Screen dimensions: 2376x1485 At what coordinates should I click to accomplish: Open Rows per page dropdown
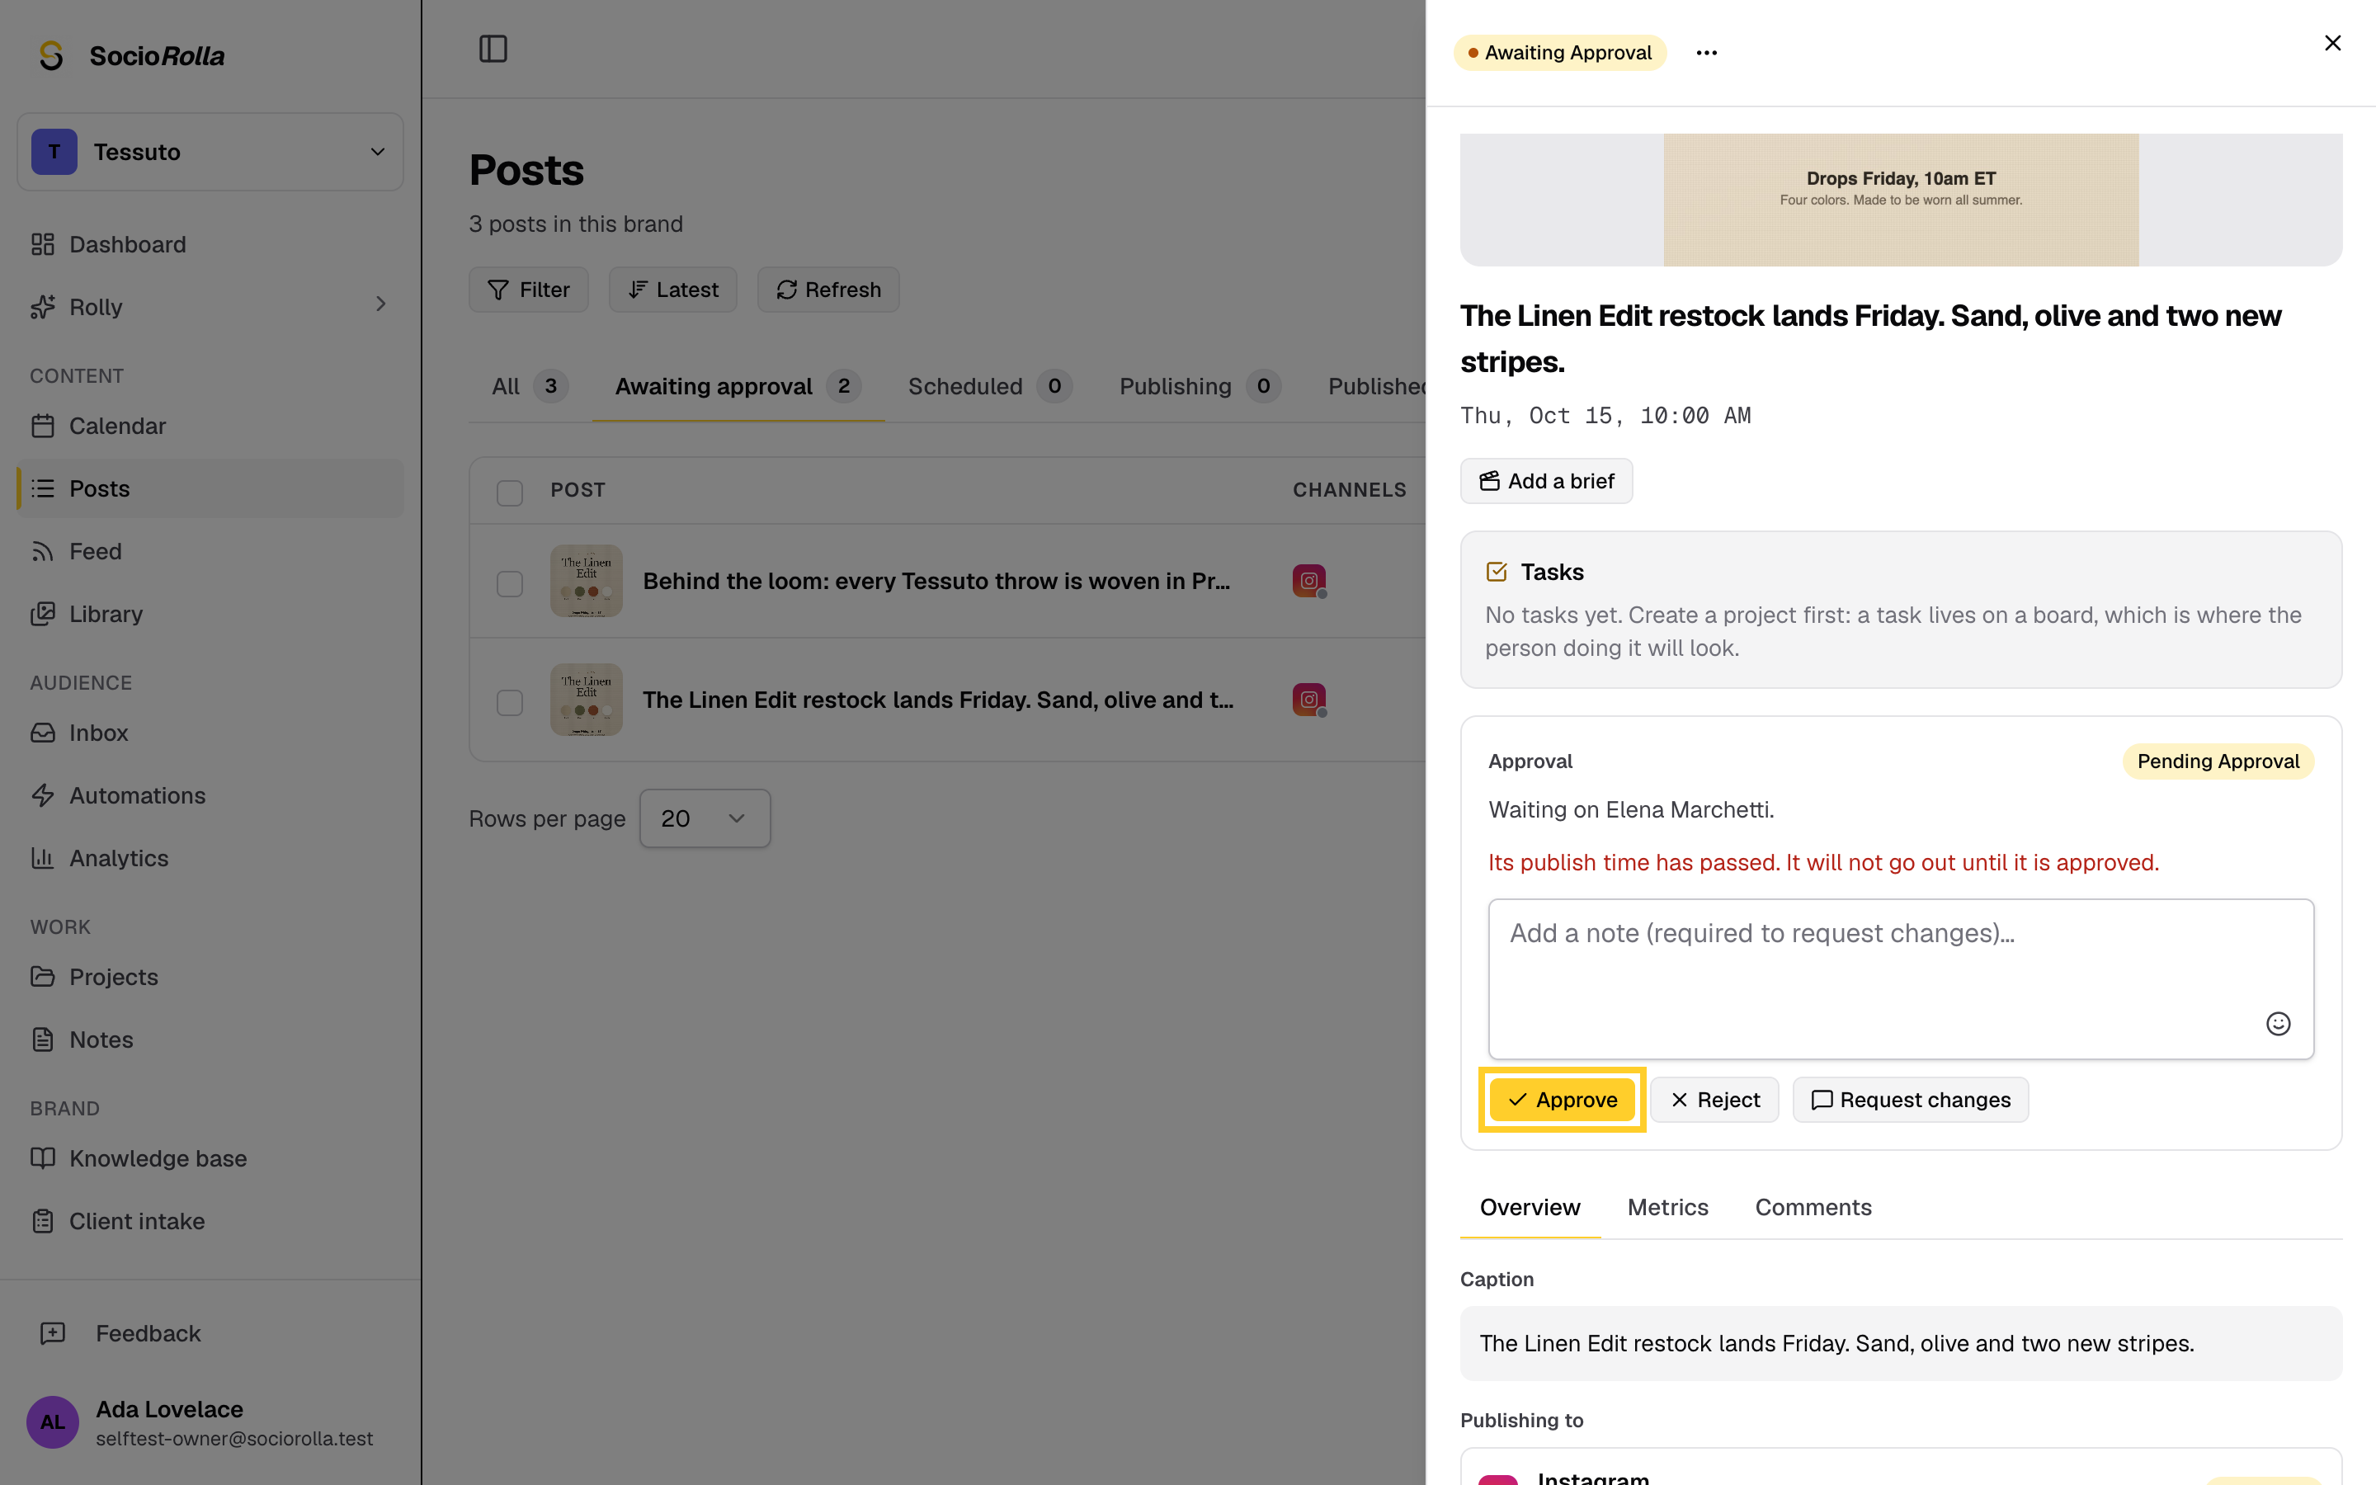tap(705, 818)
